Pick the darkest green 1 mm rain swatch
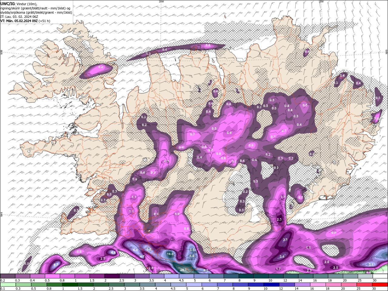 tap(70, 285)
